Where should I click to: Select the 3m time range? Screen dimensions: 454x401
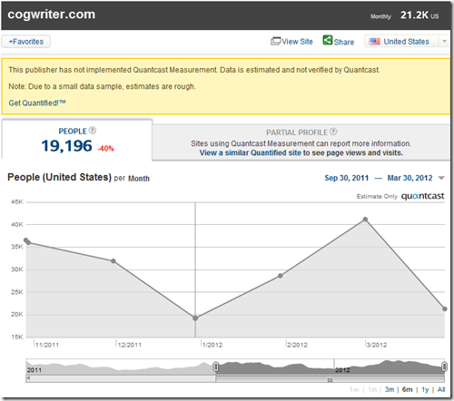pyautogui.click(x=390, y=389)
